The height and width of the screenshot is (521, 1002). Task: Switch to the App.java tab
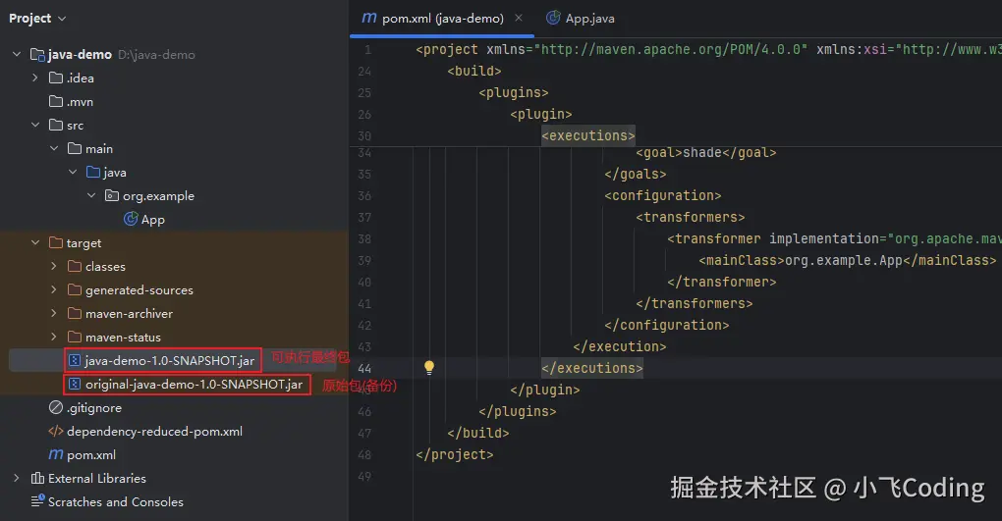pyautogui.click(x=581, y=19)
